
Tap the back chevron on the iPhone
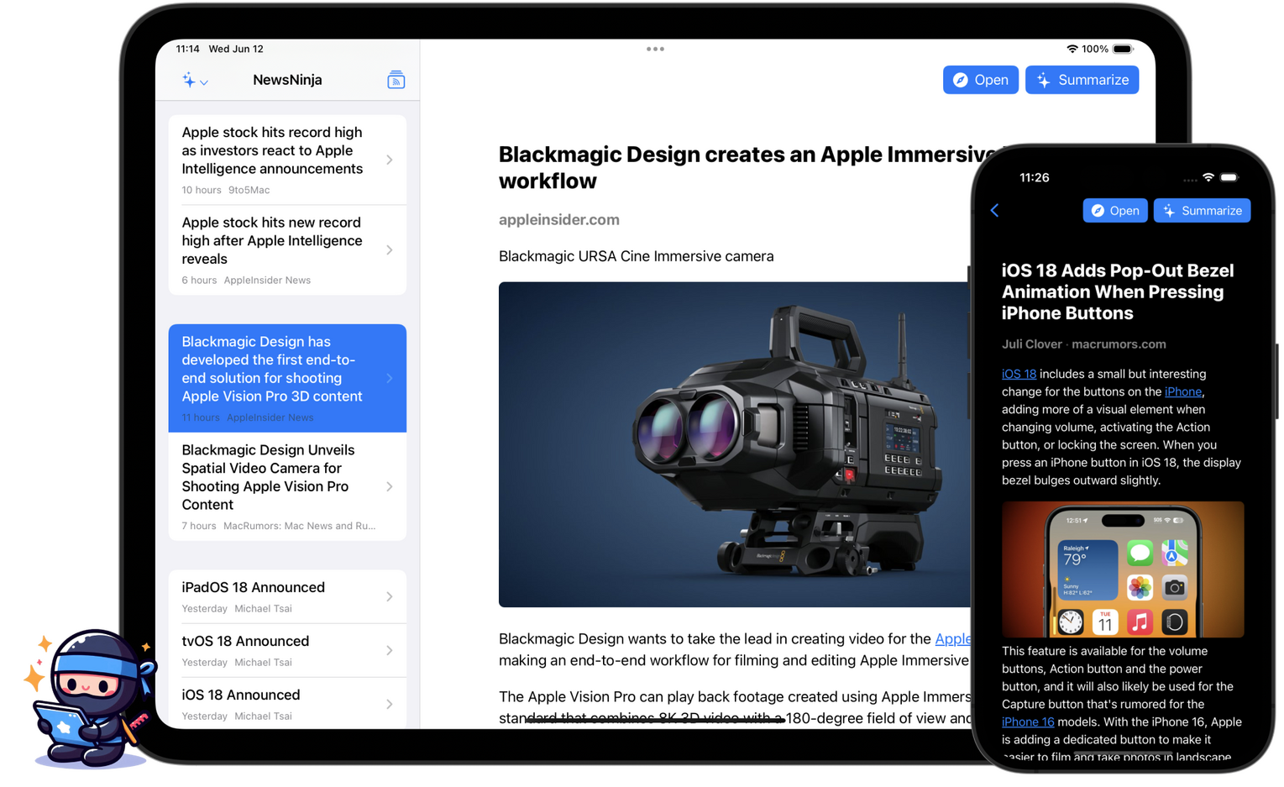(x=995, y=210)
